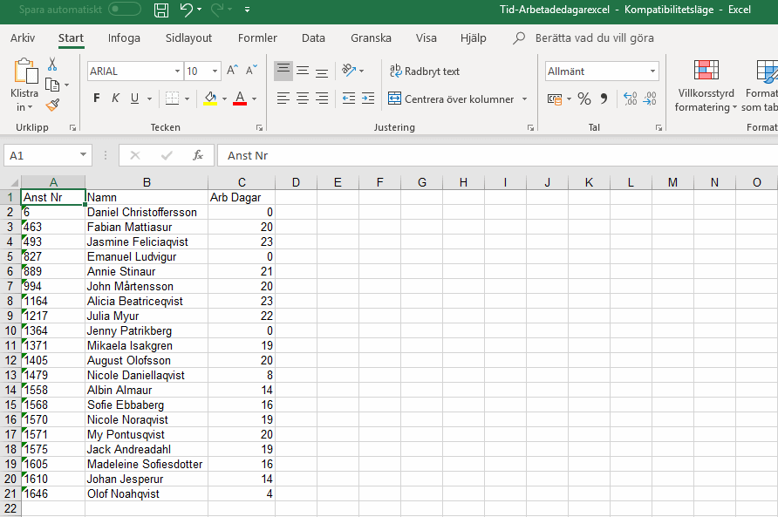
Task: Select column B header
Action: pyautogui.click(x=147, y=182)
